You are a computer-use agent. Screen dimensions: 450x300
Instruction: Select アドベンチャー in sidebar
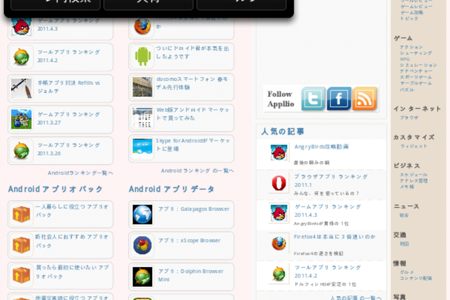click(x=416, y=71)
